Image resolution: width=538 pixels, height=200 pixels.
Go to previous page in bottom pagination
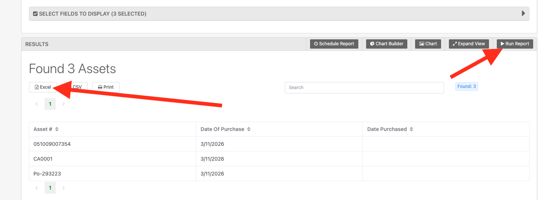pos(36,188)
